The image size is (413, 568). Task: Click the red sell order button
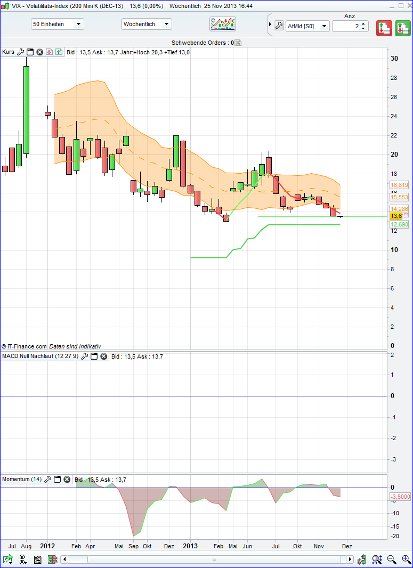[x=384, y=28]
